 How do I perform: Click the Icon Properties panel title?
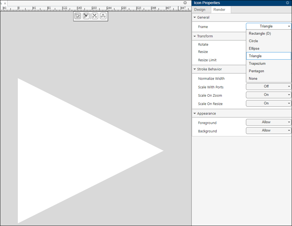coord(207,3)
